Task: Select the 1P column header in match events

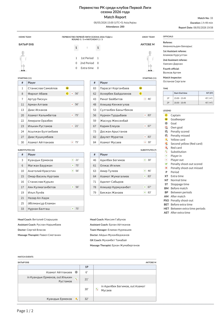Action: [x=87, y=267]
